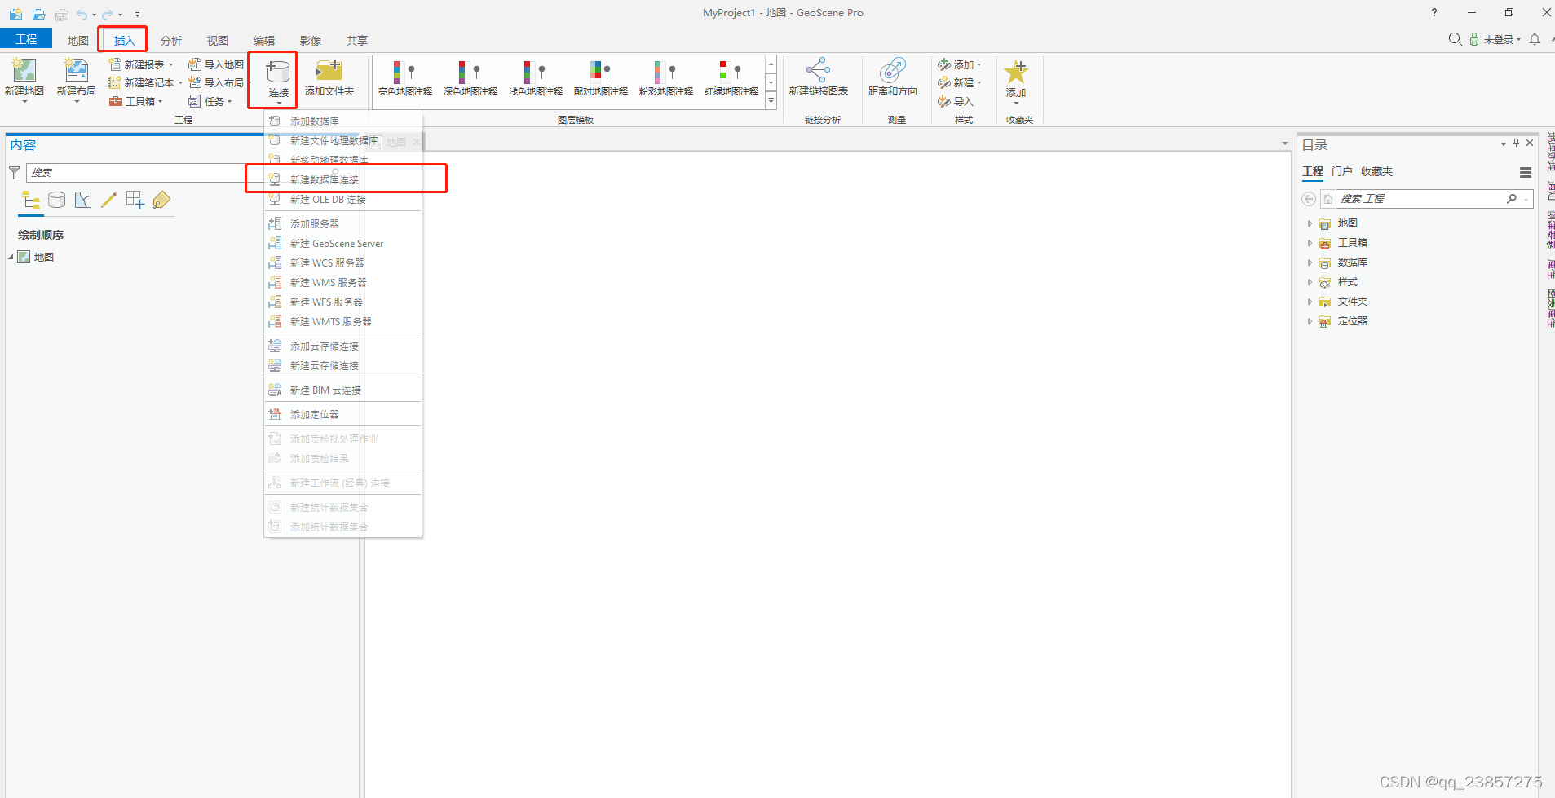Viewport: 1555px width, 798px height.
Task: Choose 新建 WMS 服务器 menu item
Action: (x=343, y=282)
